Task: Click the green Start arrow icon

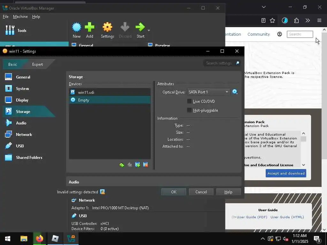Action: click(x=140, y=27)
